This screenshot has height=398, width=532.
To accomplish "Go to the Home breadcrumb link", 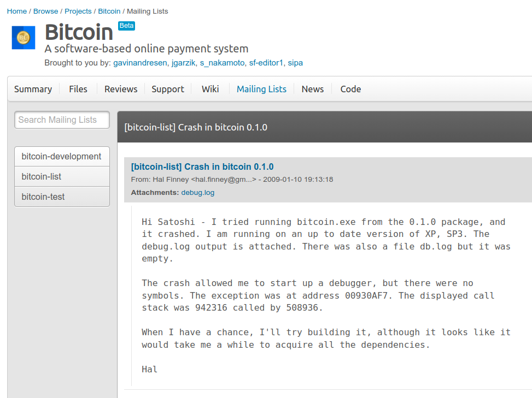I will click(x=17, y=11).
